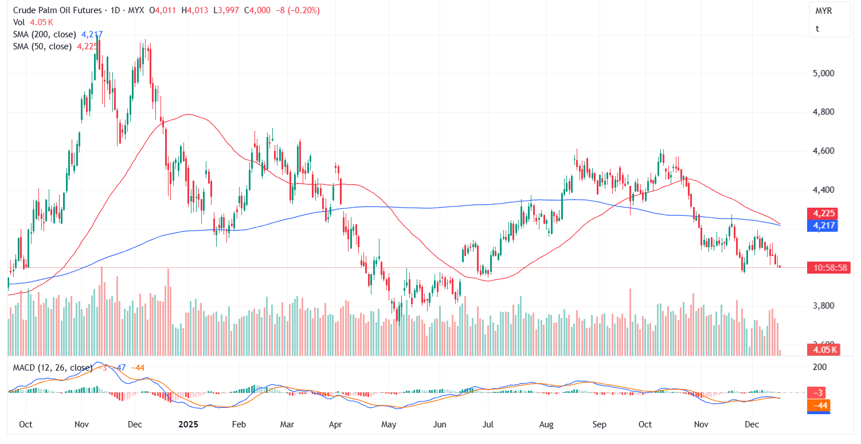Click the 2025 label on time axis
Screen dimensions: 861x444
189,424
